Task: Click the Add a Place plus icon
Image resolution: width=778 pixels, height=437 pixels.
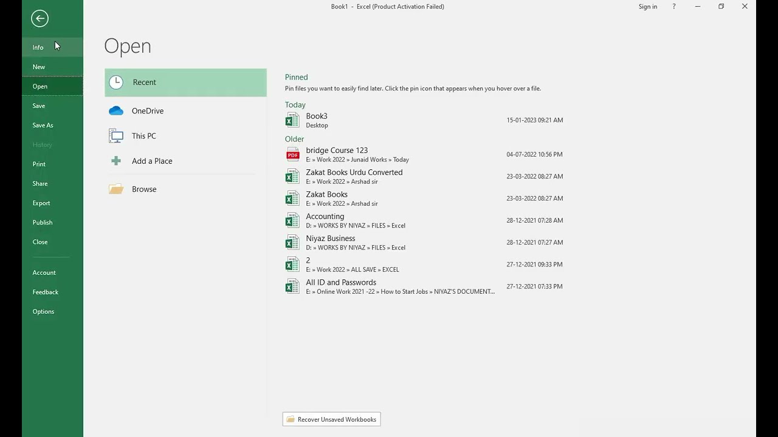Action: click(x=116, y=161)
